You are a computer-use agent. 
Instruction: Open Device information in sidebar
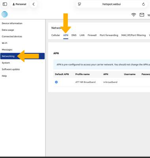[12, 23]
